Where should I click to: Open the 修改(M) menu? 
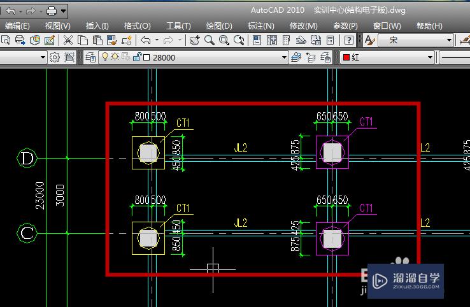(303, 26)
